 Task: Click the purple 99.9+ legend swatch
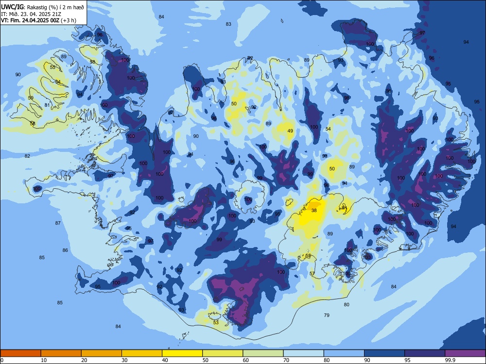(x=465, y=353)
